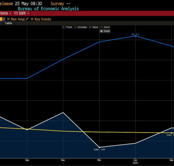Switch to the Table tab
Image resolution: width=174 pixels, height=166 pixels.
[8, 23]
